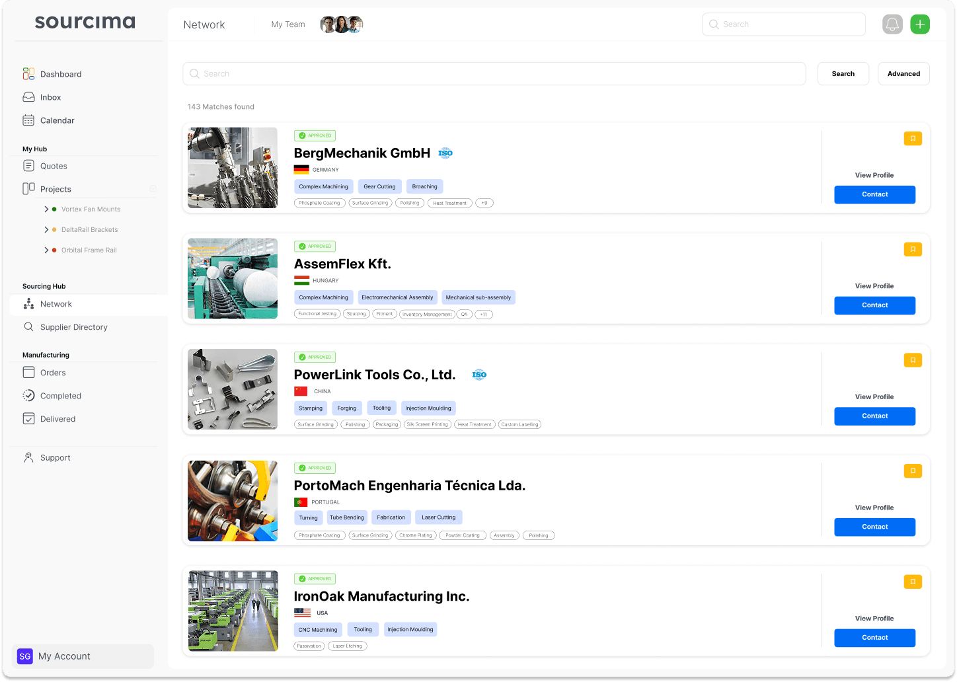957x682 pixels.
Task: Open PowerLink metal parts thumbnail
Action: [x=233, y=389]
